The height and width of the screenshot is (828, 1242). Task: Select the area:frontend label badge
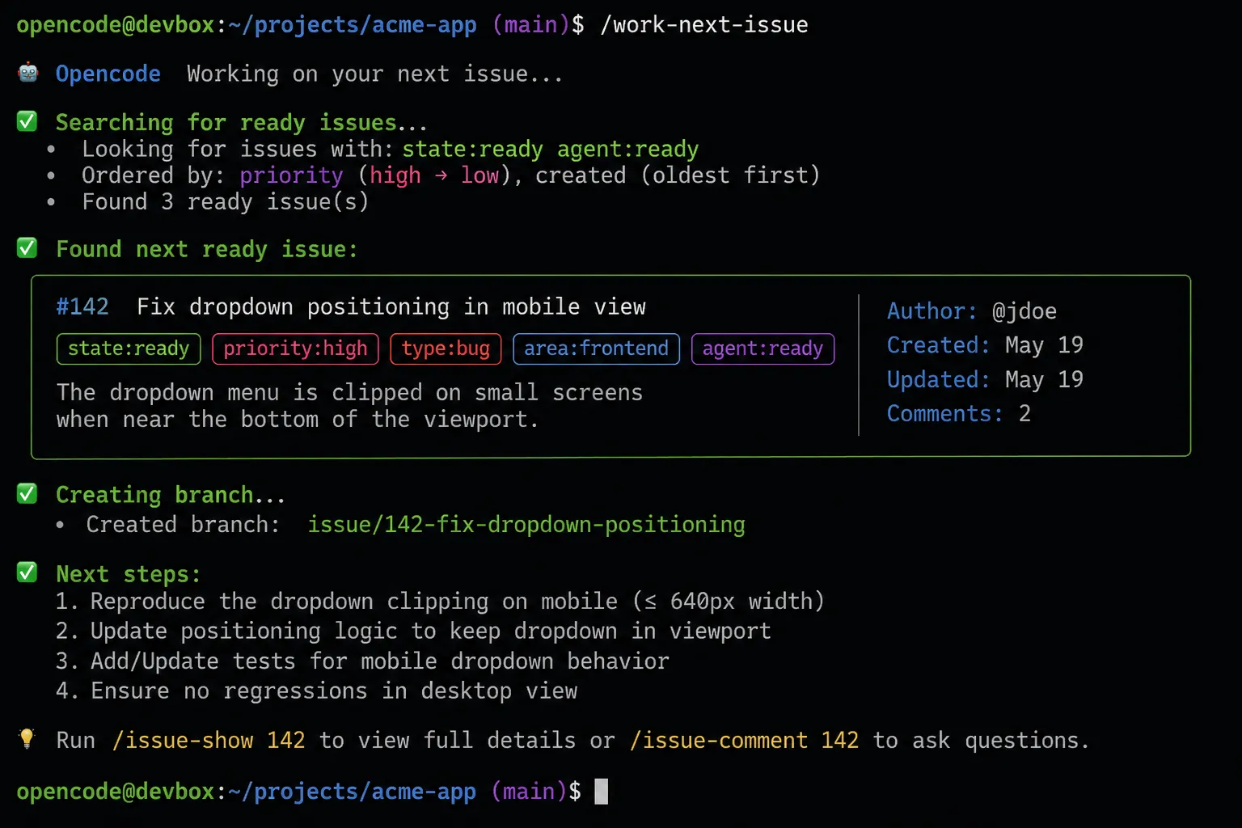pos(596,349)
